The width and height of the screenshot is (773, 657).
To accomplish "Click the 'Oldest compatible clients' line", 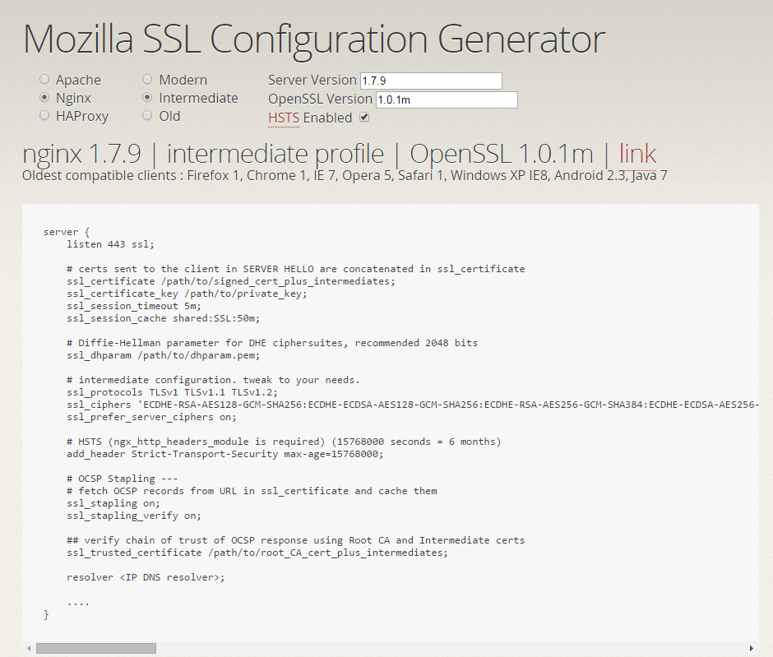I will click(345, 175).
